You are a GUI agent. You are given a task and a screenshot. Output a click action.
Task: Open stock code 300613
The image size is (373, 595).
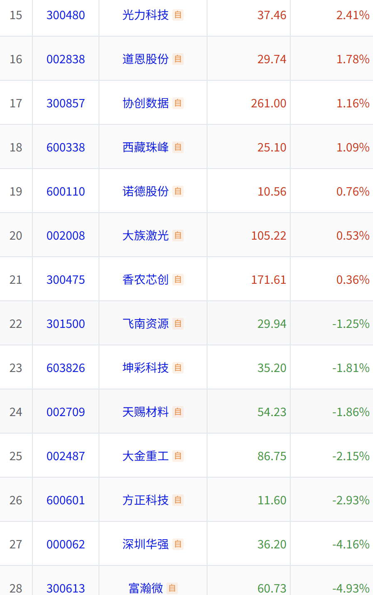[66, 589]
